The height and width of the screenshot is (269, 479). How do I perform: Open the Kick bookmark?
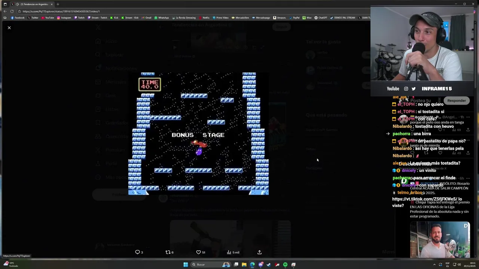pos(114,18)
